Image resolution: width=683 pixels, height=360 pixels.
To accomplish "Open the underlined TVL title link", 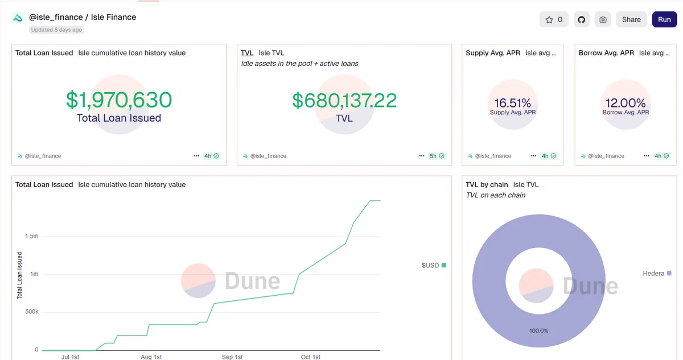I will pyautogui.click(x=247, y=53).
